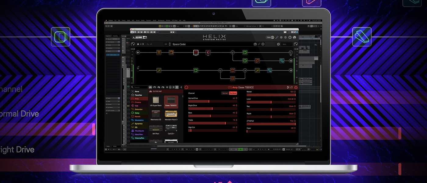Adjust the Master slider
This screenshot has height=183, width=427.
click(271, 95)
